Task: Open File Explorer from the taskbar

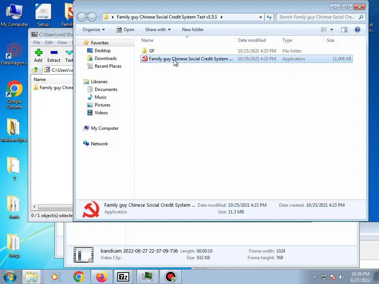Action: (x=31, y=277)
